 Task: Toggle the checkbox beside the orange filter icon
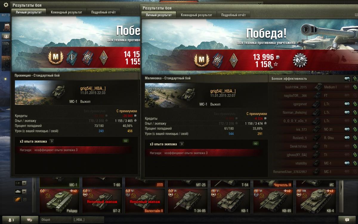point(25,200)
